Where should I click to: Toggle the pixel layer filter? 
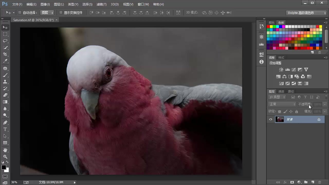pyautogui.click(x=293, y=97)
